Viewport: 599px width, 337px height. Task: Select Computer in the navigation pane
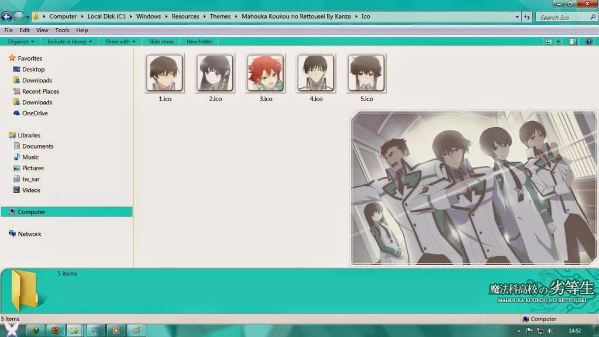pos(67,212)
